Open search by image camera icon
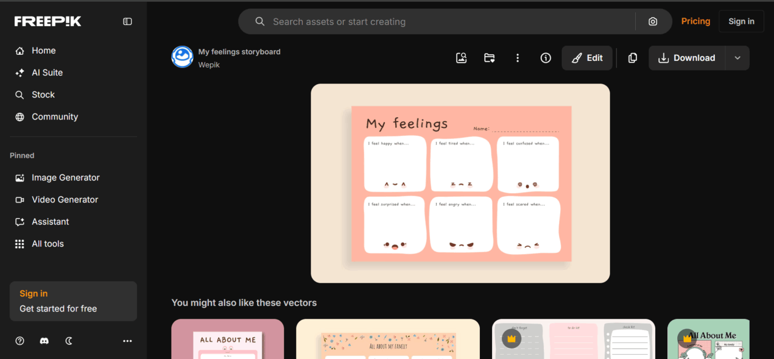774x359 pixels. [x=652, y=21]
